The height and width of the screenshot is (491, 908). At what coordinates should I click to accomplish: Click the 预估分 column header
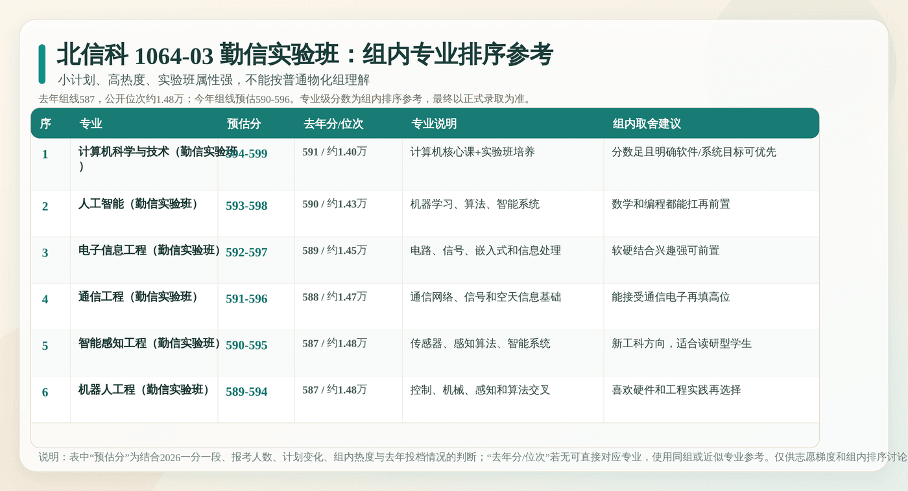pos(244,124)
